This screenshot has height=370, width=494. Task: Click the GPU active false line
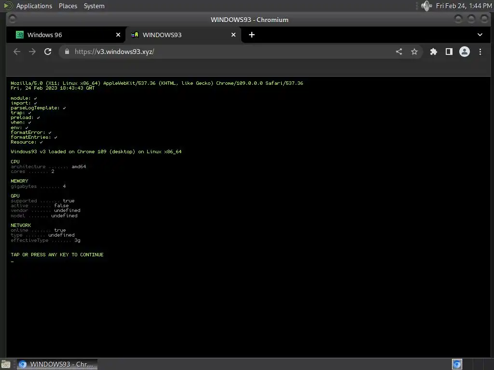pos(40,205)
